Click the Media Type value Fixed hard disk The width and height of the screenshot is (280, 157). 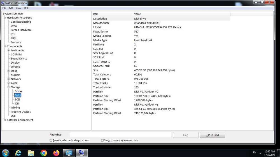[143, 40]
